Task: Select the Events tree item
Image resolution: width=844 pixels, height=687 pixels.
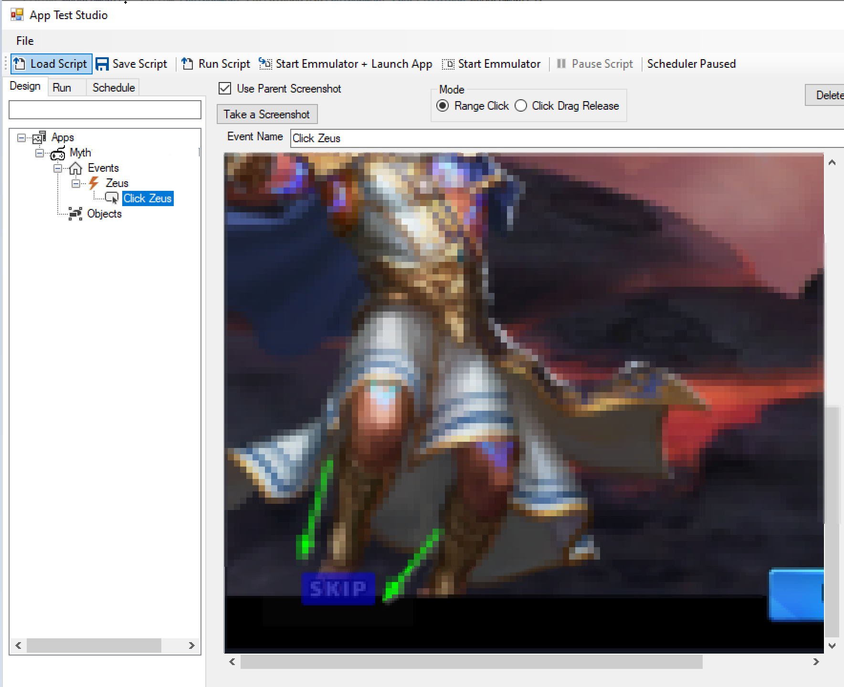Action: click(x=103, y=168)
